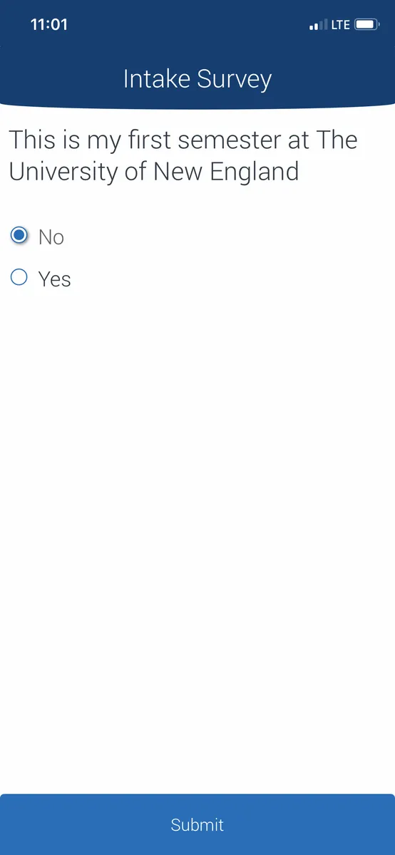Select the "No" radio button circle
The width and height of the screenshot is (395, 855).
(x=19, y=235)
